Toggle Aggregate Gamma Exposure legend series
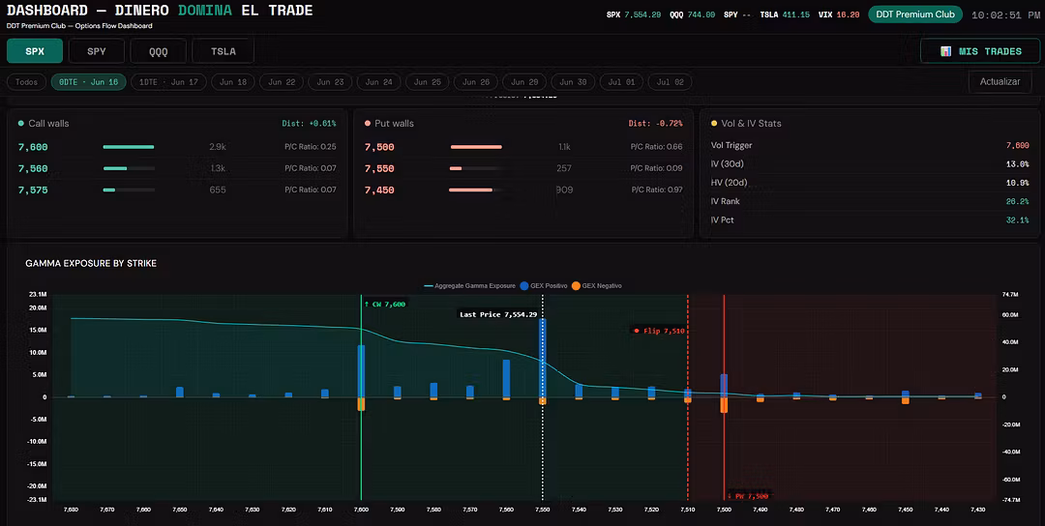 [x=470, y=285]
